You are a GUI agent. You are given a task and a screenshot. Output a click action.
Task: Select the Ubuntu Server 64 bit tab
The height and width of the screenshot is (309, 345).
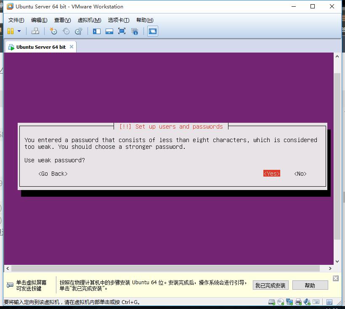point(41,47)
